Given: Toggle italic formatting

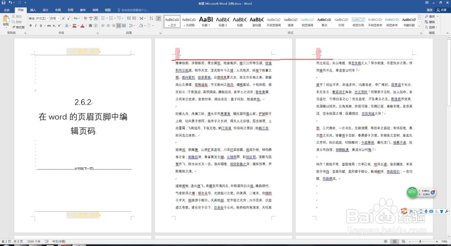Looking at the screenshot, I should tap(36, 26).
